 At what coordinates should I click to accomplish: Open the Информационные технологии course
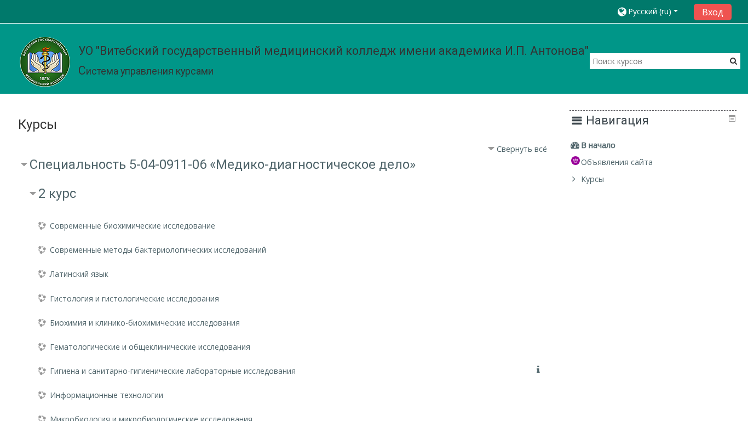click(106, 395)
